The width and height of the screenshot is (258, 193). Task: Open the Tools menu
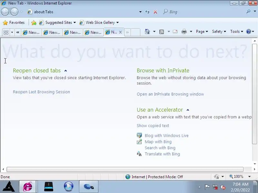[x=237, y=31]
